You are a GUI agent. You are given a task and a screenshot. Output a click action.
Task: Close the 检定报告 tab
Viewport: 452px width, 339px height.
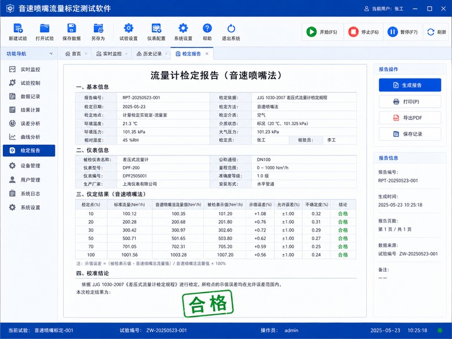(x=207, y=54)
